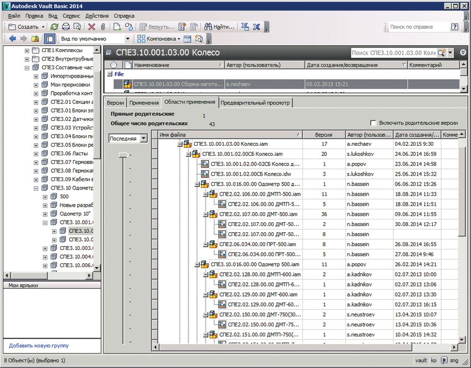
Task: Go back with the blue left arrow
Action: 13,38
